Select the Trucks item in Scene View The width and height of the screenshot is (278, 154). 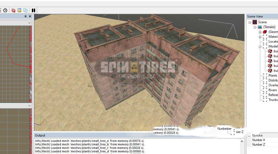click(x=273, y=100)
